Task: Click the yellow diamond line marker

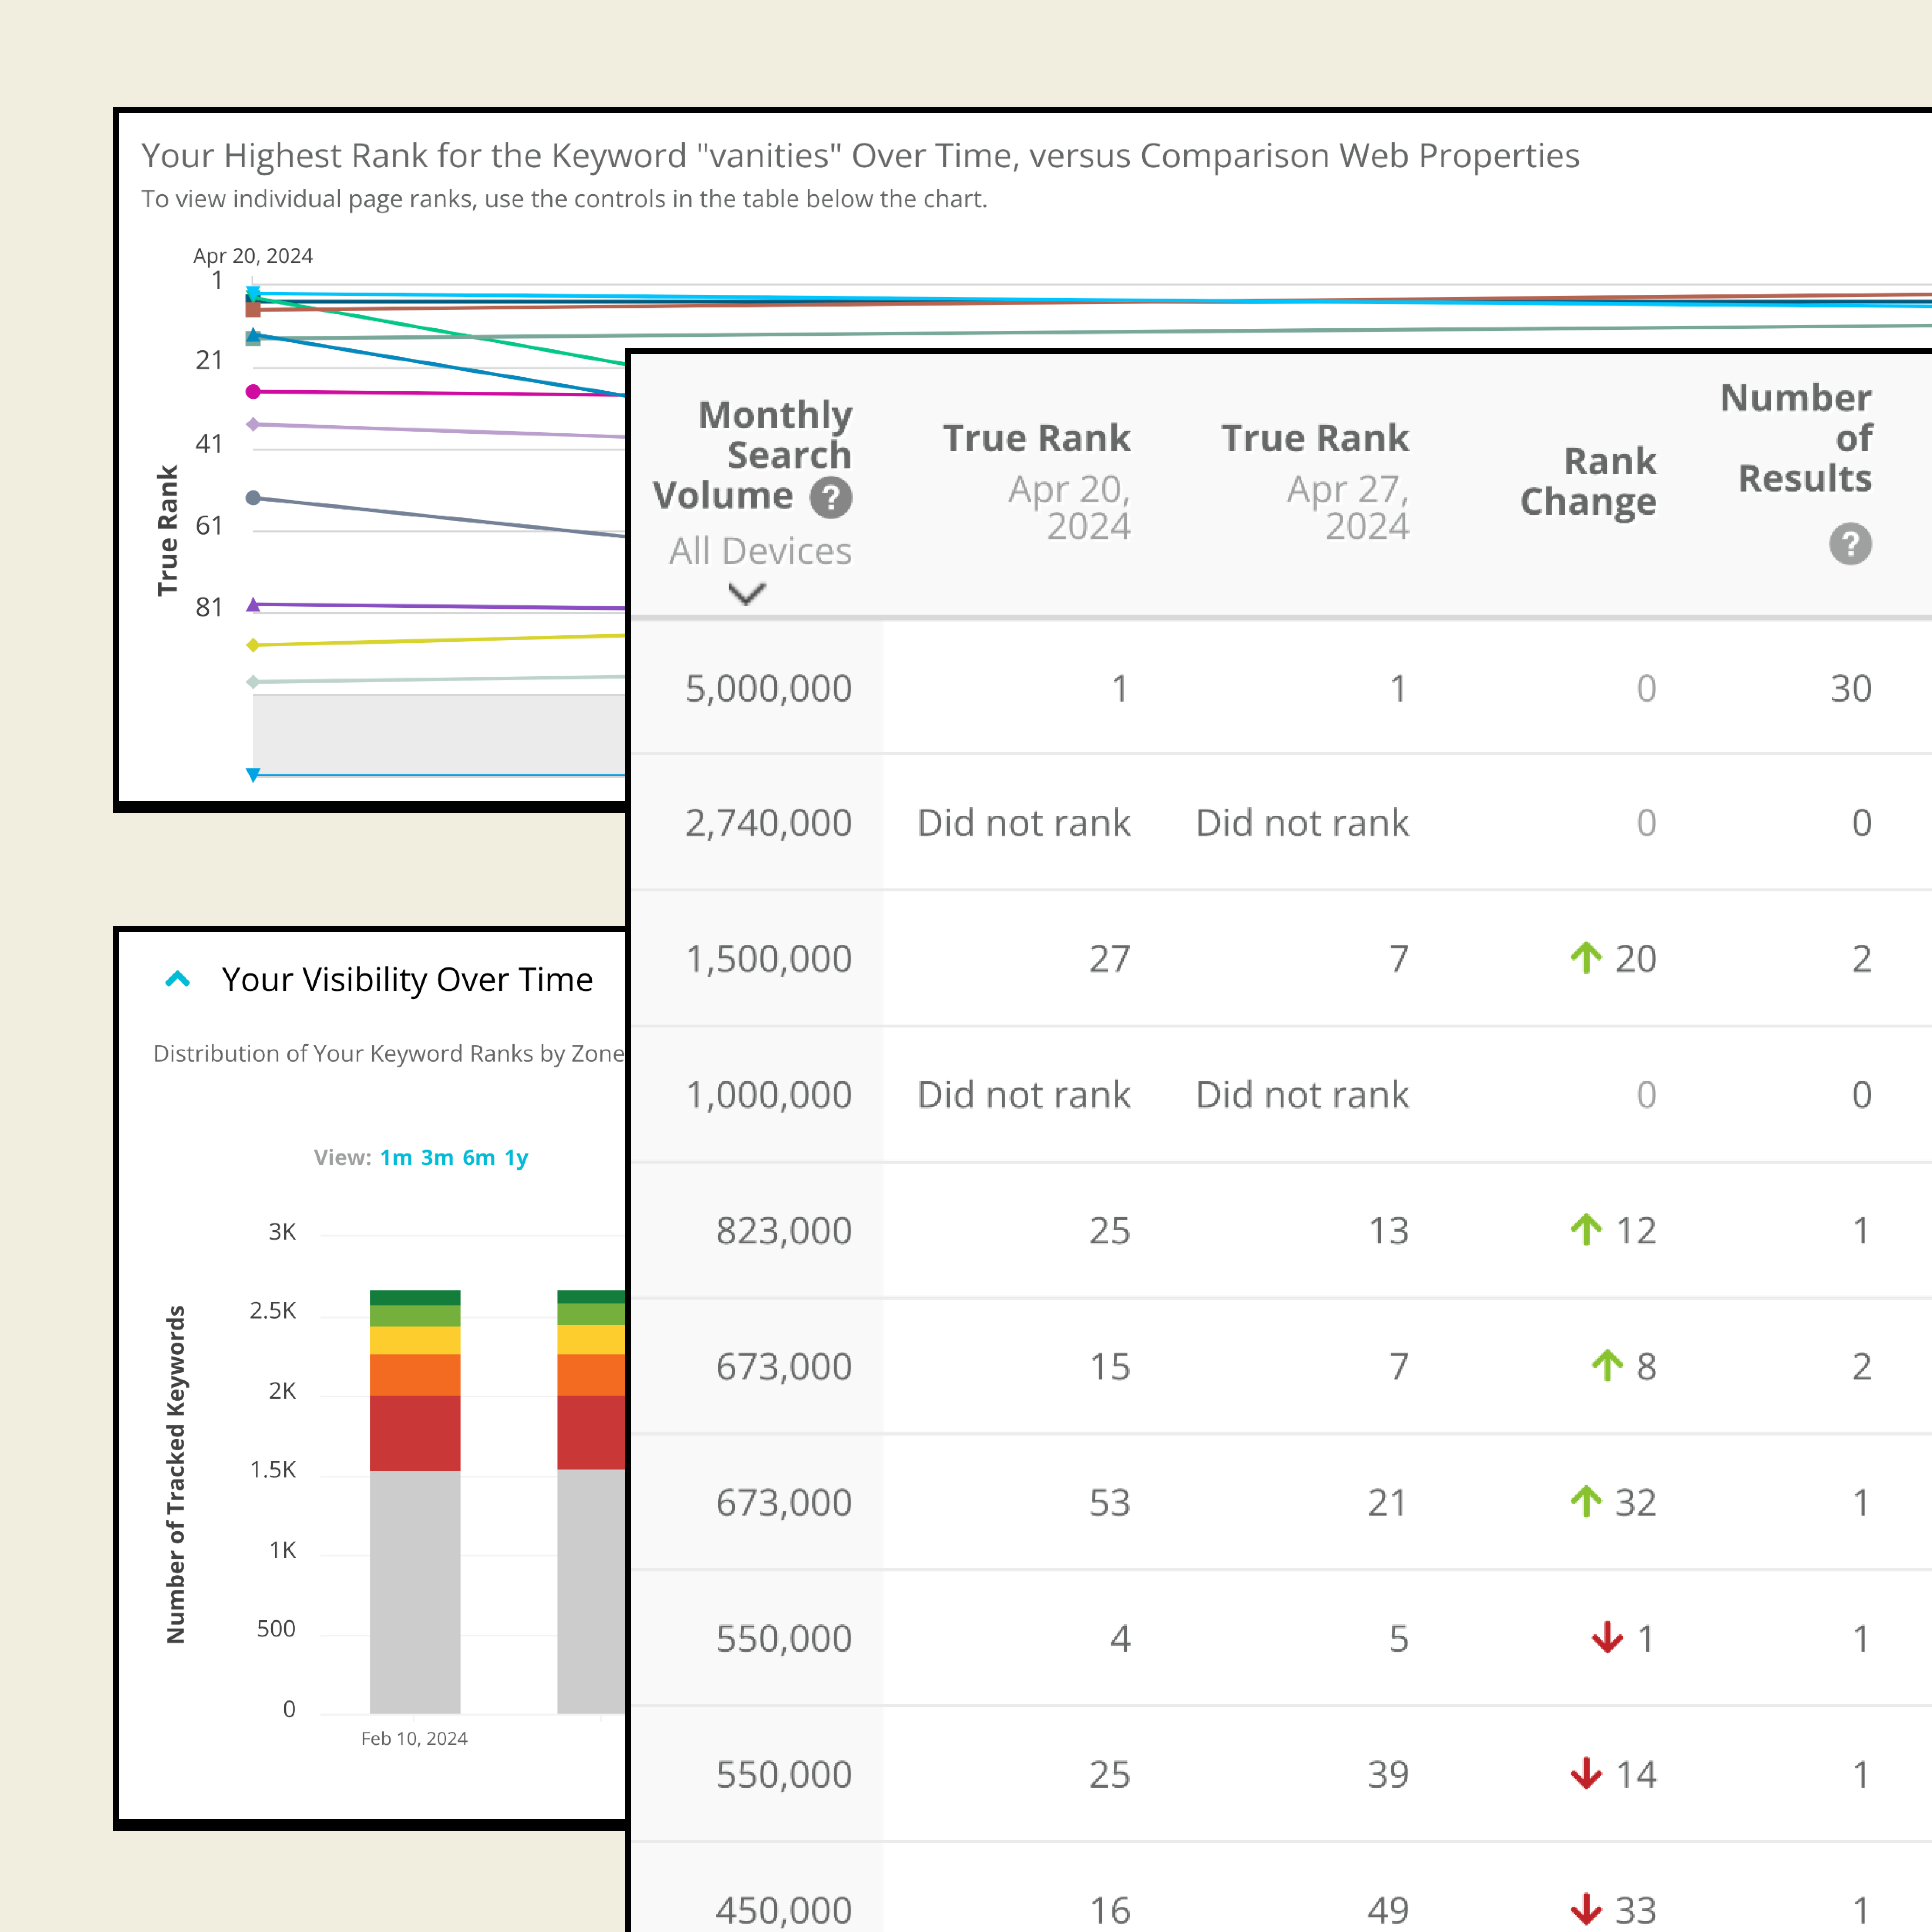Action: tap(253, 645)
